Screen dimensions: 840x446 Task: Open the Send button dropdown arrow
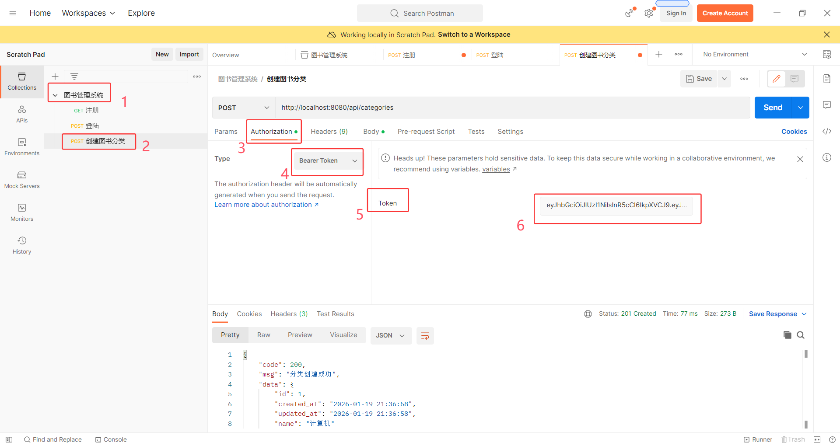click(x=800, y=108)
